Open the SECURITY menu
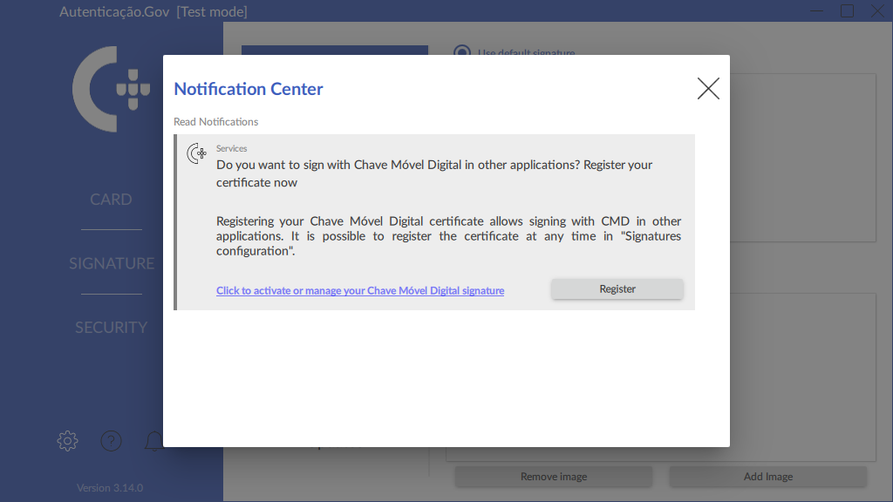Image resolution: width=893 pixels, height=502 pixels. [111, 328]
